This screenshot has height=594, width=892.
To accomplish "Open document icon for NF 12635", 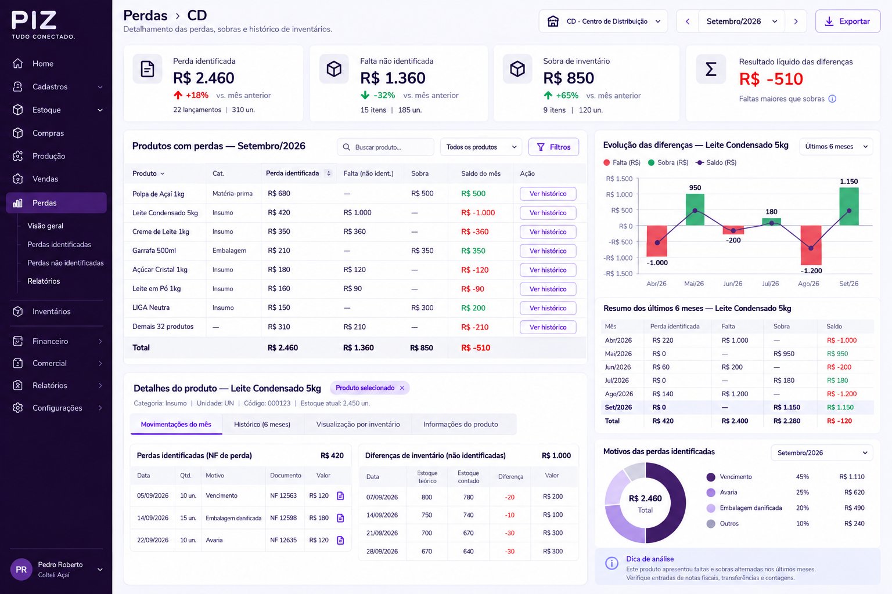I will pos(340,540).
